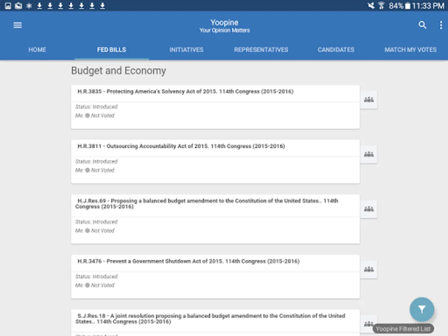Image resolution: width=448 pixels, height=336 pixels.
Task: Select the FED BILLS tab
Action: point(112,50)
